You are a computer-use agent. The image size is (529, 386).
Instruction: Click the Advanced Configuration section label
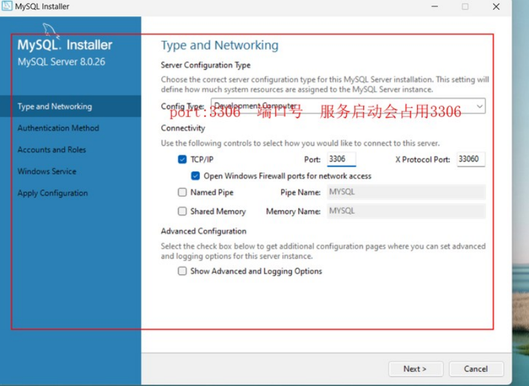click(x=204, y=231)
